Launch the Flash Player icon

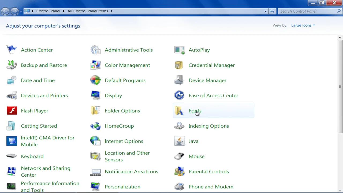pyautogui.click(x=12, y=111)
